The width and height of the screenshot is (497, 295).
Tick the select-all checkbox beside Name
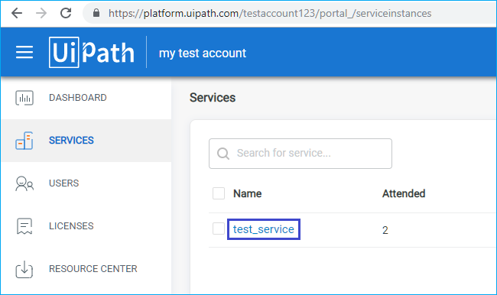coord(219,193)
